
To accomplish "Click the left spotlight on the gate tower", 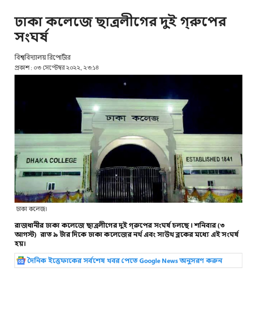I will [96, 108].
